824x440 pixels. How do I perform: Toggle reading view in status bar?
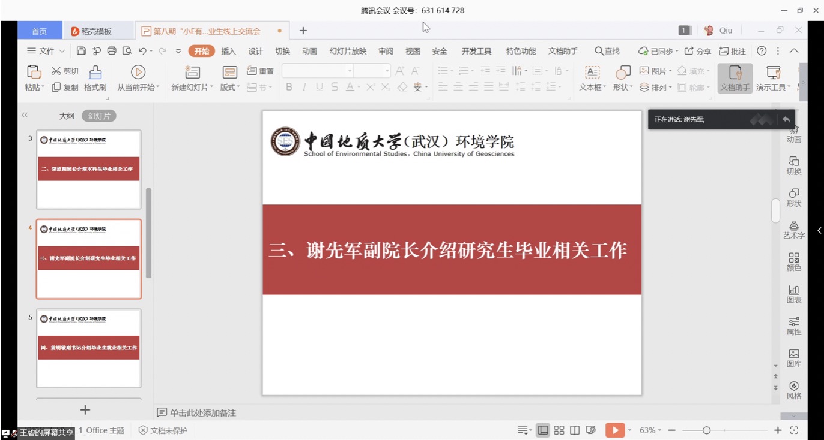coord(575,430)
